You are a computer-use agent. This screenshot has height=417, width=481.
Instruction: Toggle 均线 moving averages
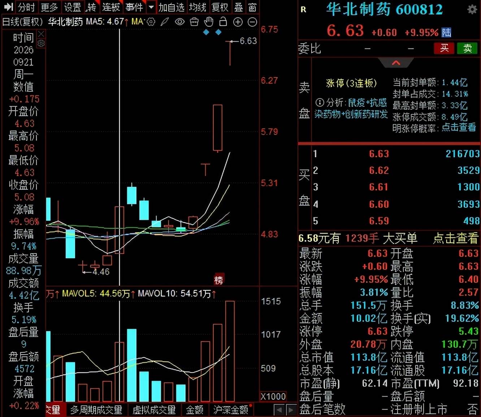(x=198, y=7)
